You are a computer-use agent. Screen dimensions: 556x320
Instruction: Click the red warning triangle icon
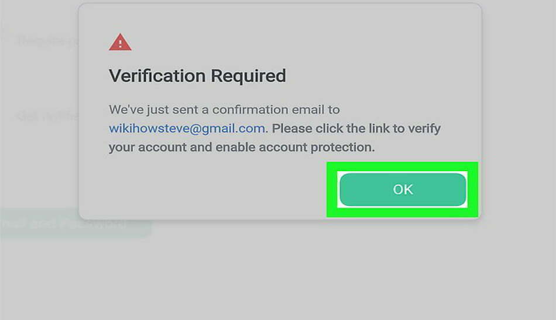coord(120,42)
